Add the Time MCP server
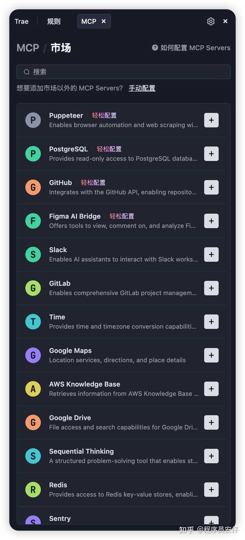Screen dimensions: 245x540 pyautogui.click(x=211, y=322)
